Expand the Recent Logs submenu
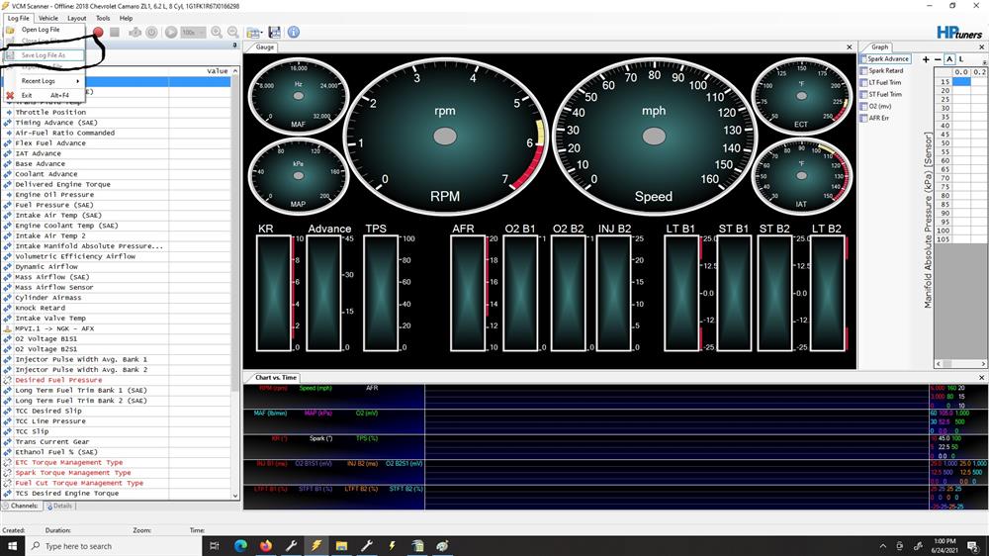The height and width of the screenshot is (556, 989). (43, 81)
